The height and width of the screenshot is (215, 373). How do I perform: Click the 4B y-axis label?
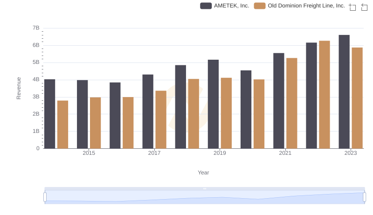click(x=36, y=79)
